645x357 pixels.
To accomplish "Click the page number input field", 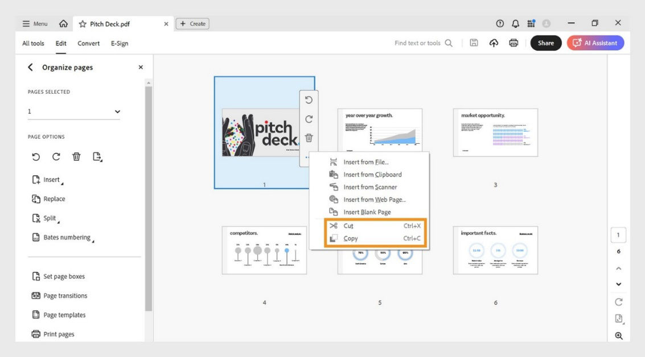I will coord(618,234).
